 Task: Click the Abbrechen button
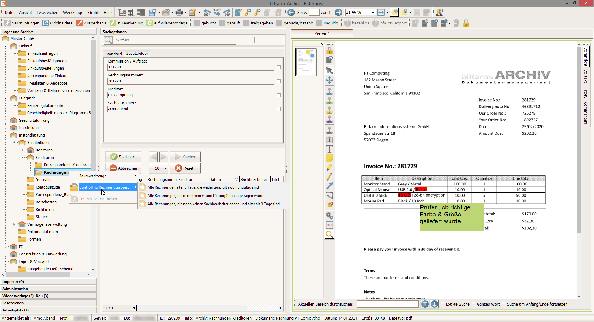[123, 168]
